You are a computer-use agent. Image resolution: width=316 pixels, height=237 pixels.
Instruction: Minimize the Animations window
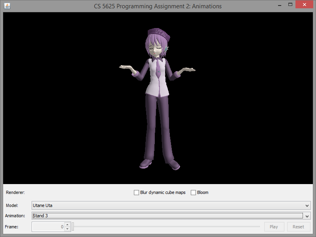279,5
